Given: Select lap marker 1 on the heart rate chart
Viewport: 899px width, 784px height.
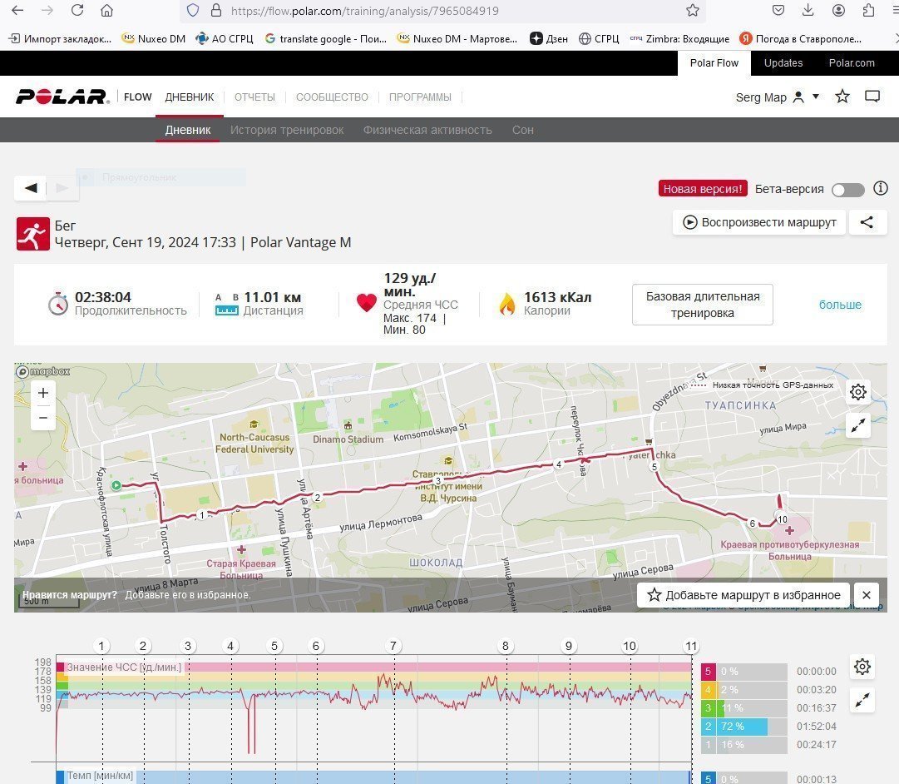Looking at the screenshot, I should click(x=101, y=646).
